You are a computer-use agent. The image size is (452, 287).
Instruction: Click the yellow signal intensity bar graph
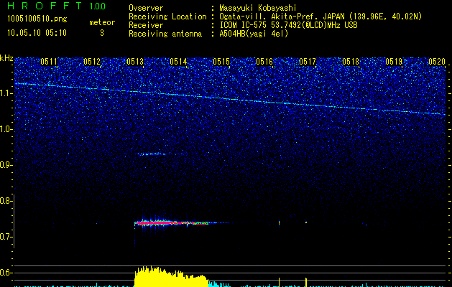pos(171,277)
